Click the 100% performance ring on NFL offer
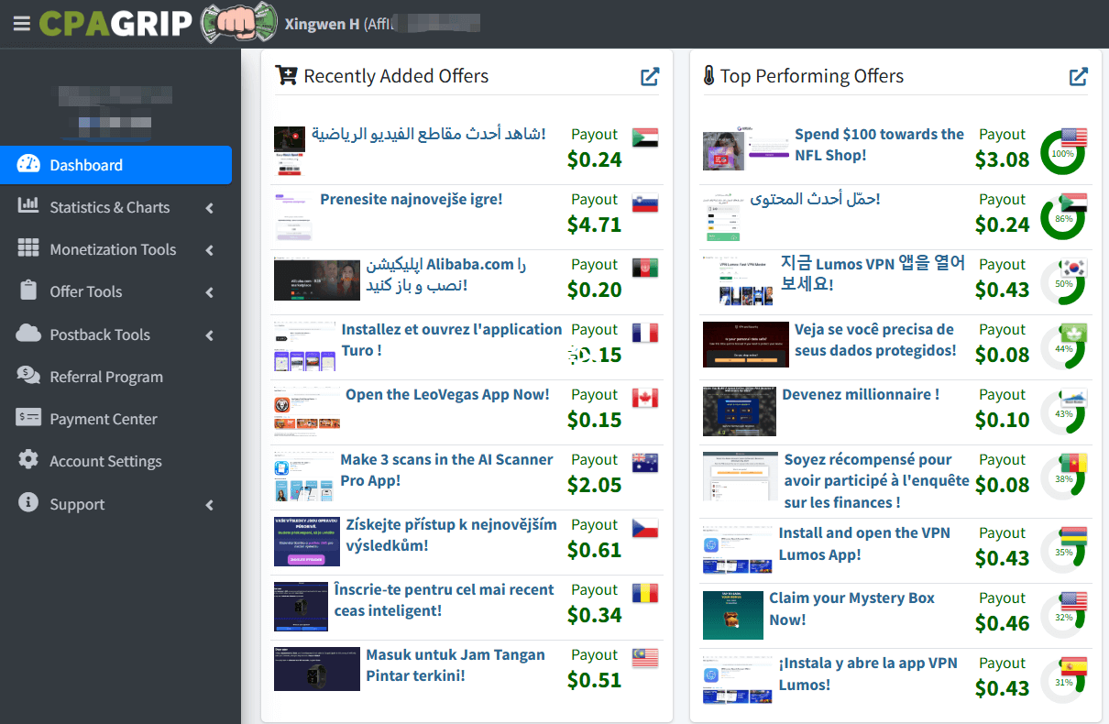This screenshot has width=1109, height=724. coord(1063,153)
